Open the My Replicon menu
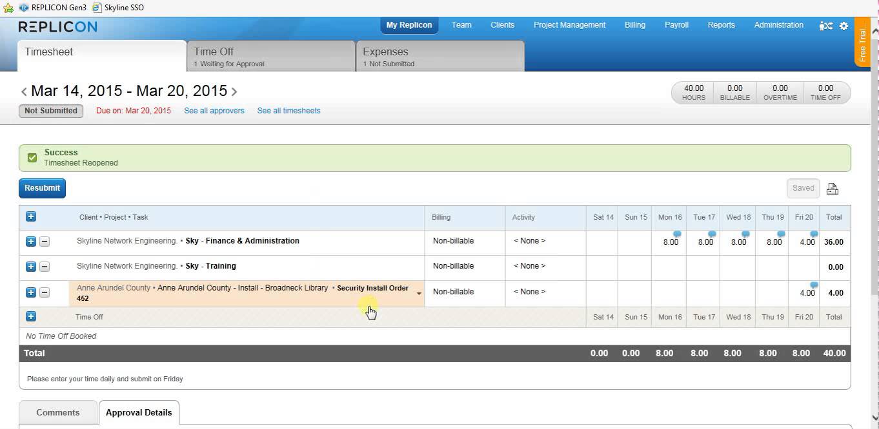Viewport: 879px width, 429px height. [409, 25]
